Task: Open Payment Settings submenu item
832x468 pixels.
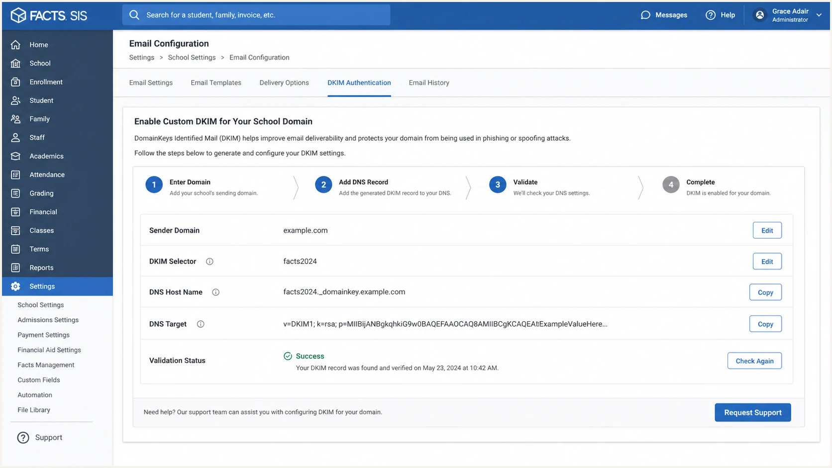Action: 44,335
